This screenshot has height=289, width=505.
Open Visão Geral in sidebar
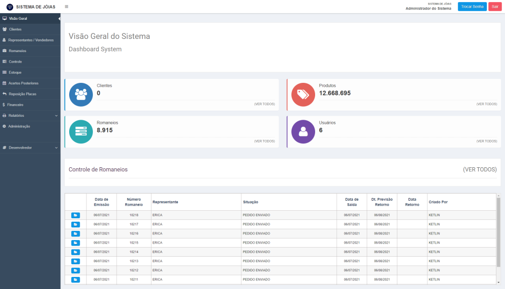click(x=30, y=18)
